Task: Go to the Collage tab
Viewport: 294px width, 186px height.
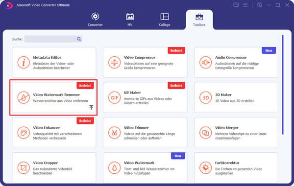Action: (165, 20)
